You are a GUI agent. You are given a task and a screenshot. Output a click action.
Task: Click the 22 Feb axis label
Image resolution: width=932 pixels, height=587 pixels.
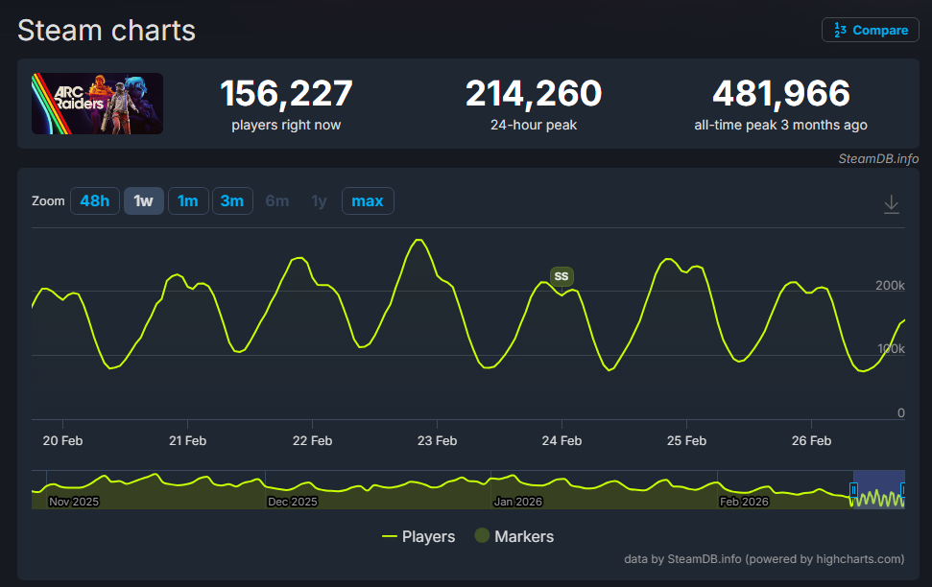click(313, 441)
